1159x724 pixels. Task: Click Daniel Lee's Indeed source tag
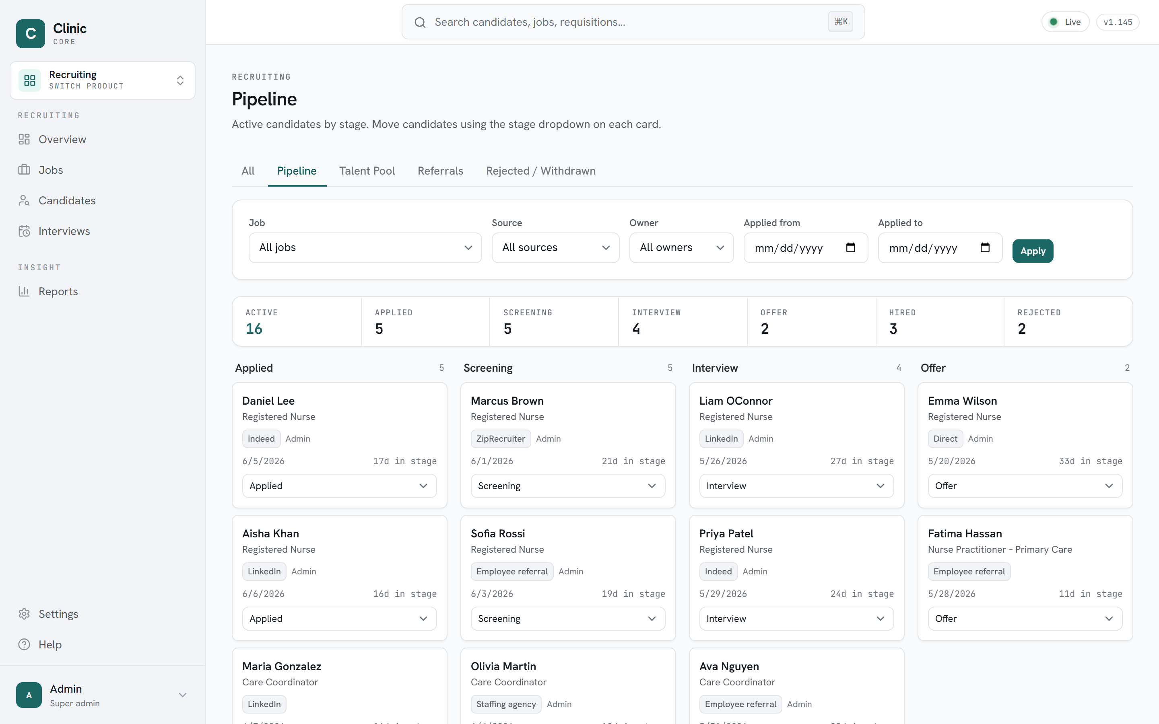(261, 438)
